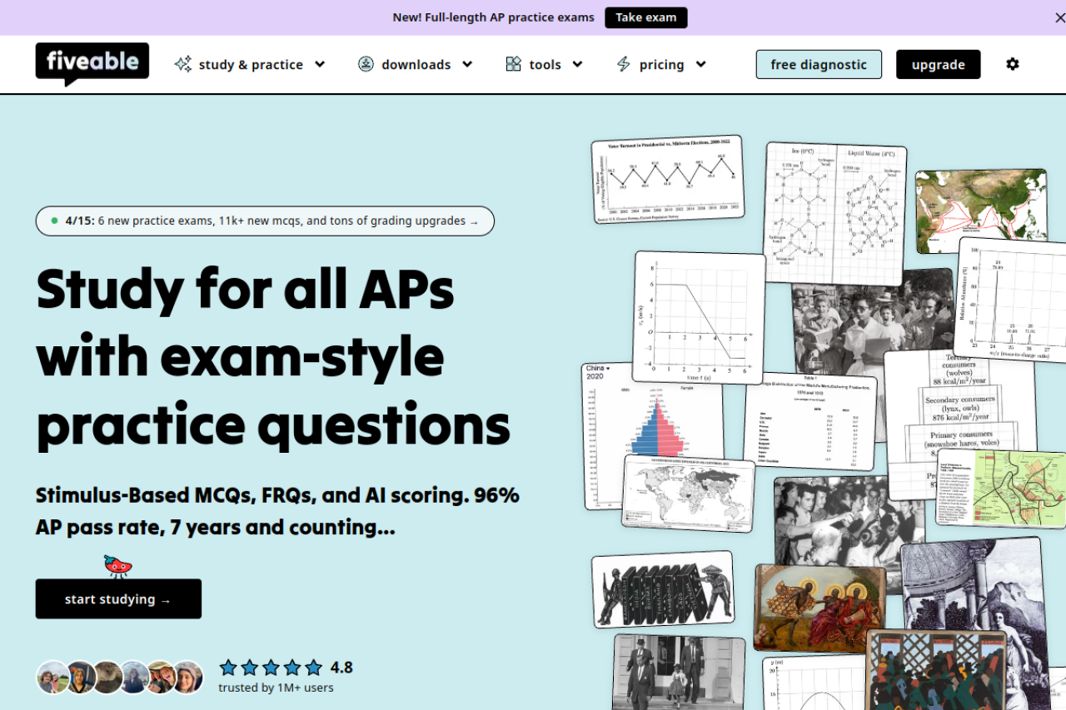Click the tools grid icon
Image resolution: width=1066 pixels, height=710 pixels.
tap(514, 64)
